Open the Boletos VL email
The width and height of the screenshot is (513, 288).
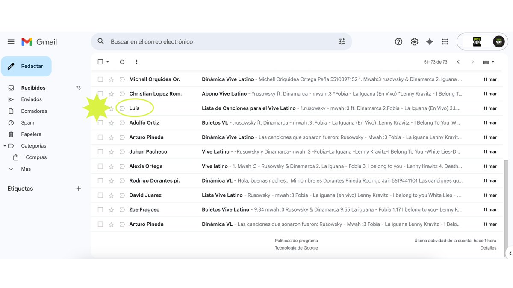point(297,123)
